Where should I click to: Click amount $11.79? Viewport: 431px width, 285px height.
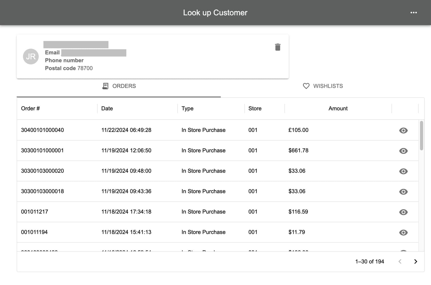(x=297, y=232)
